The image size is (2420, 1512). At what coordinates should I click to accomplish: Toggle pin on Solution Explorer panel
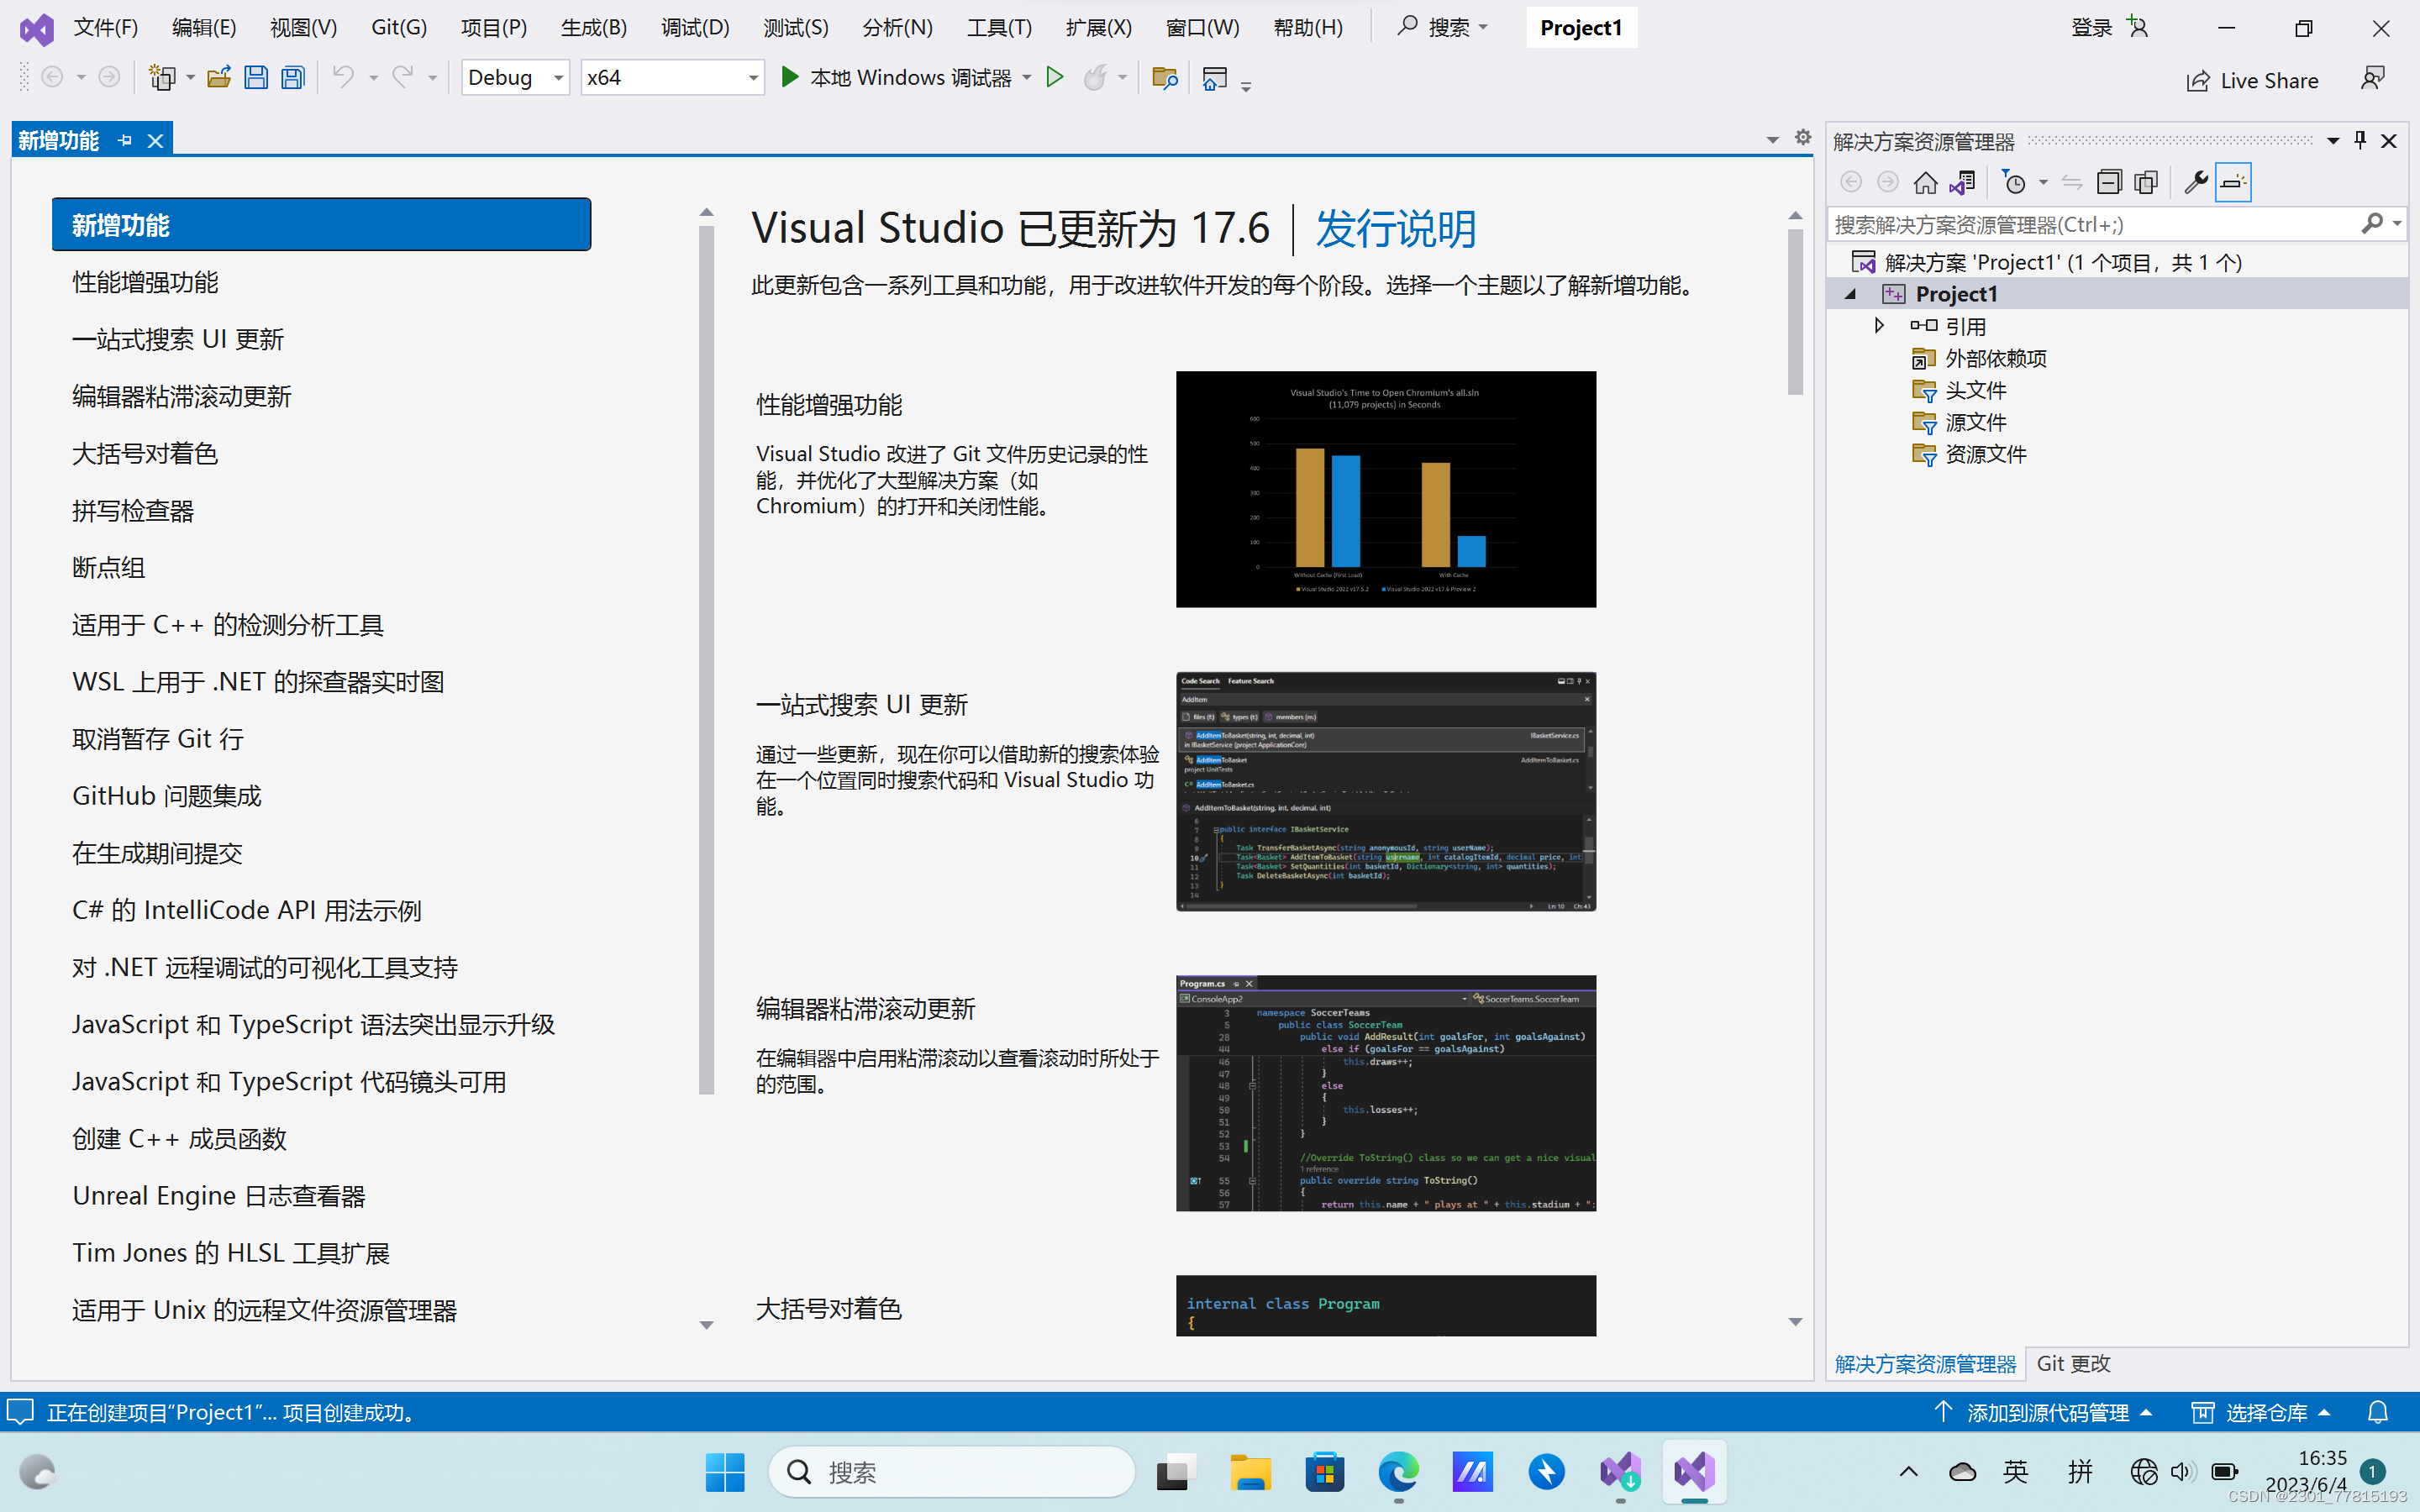2360,141
